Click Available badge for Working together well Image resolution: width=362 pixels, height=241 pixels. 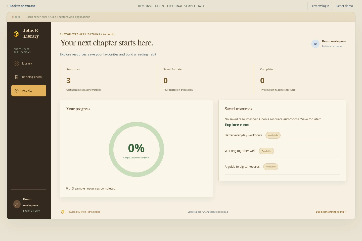click(x=266, y=151)
